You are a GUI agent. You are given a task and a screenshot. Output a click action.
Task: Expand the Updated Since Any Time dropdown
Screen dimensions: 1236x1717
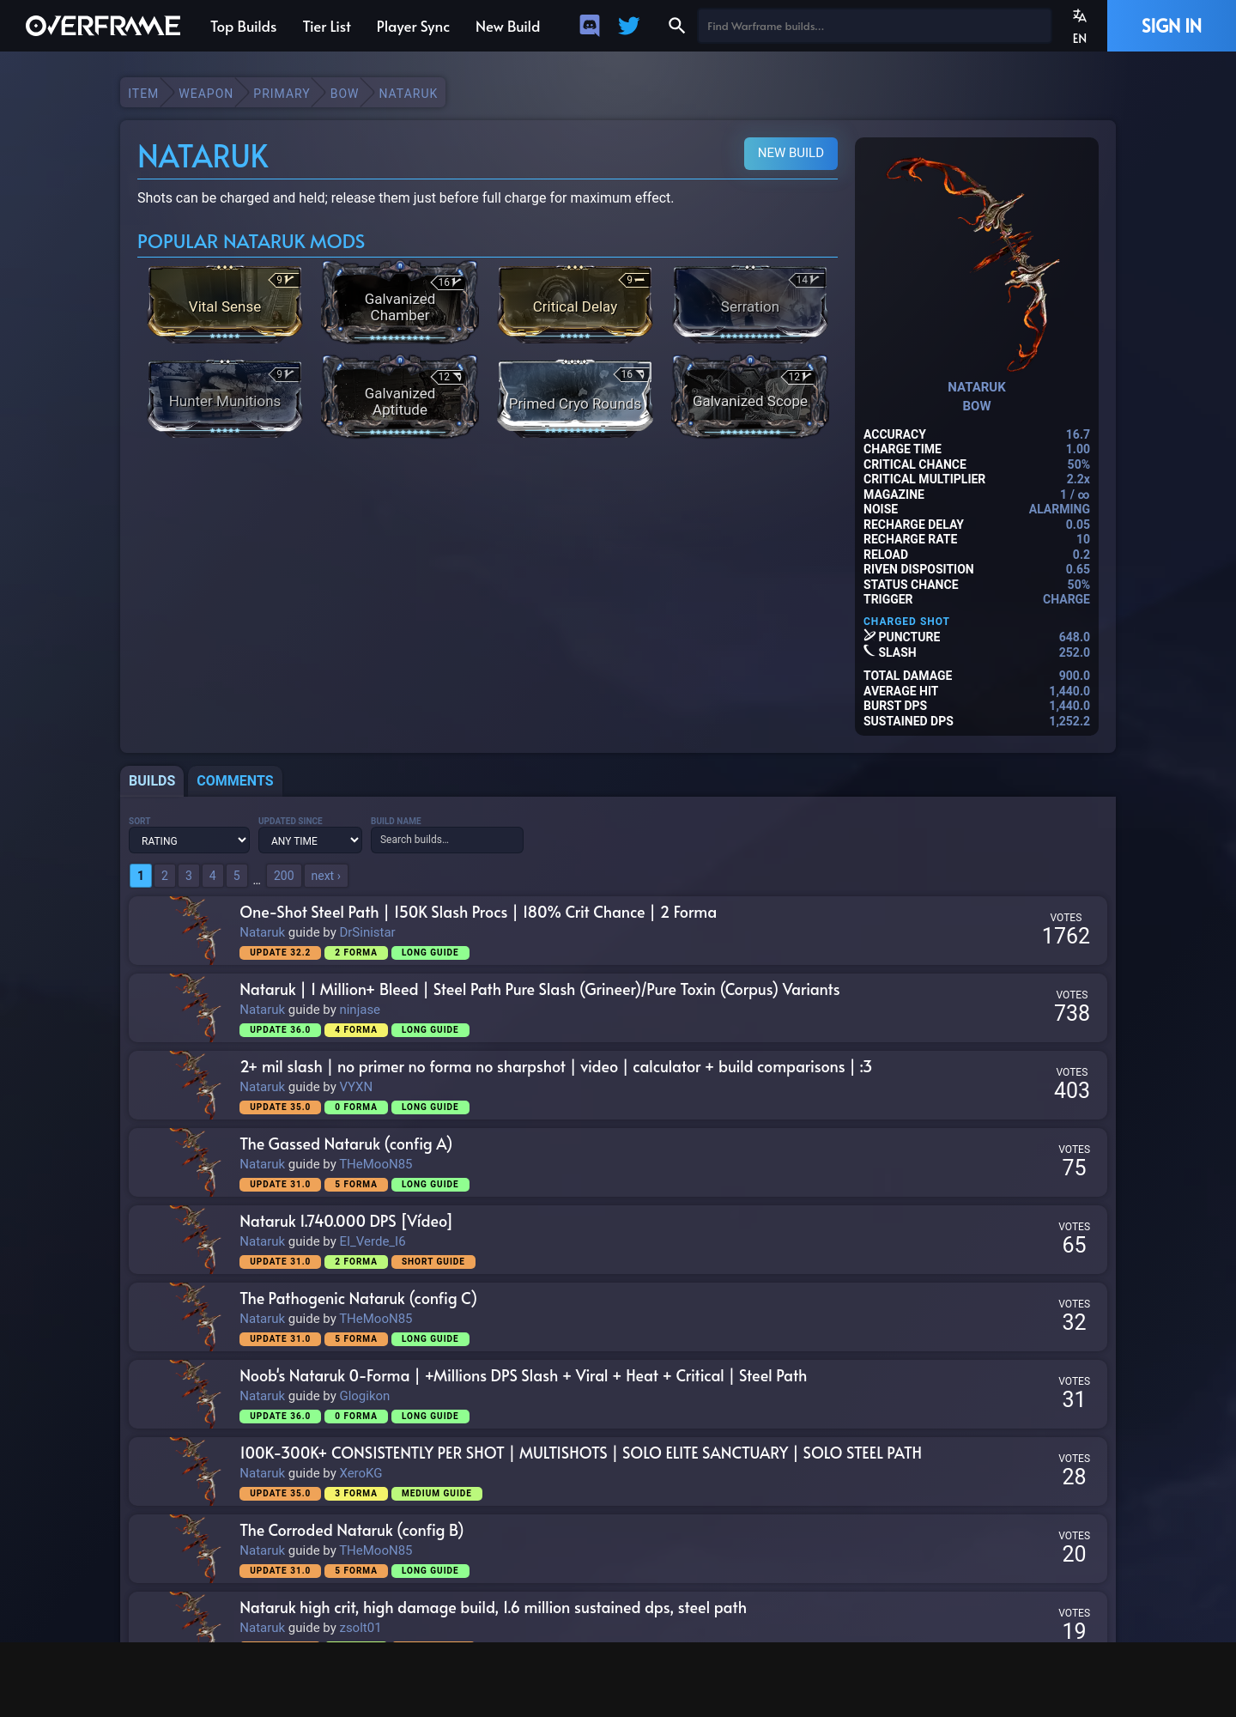point(310,840)
